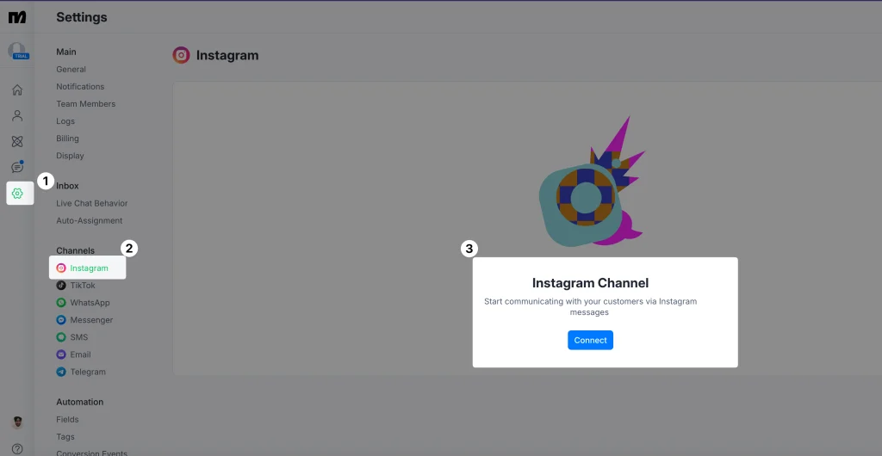882x456 pixels.
Task: Click the Messenger channel icon
Action: coord(61,320)
